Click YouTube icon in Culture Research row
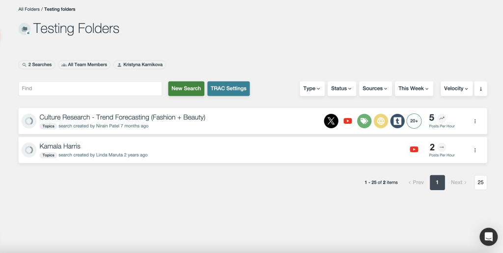 tap(348, 121)
